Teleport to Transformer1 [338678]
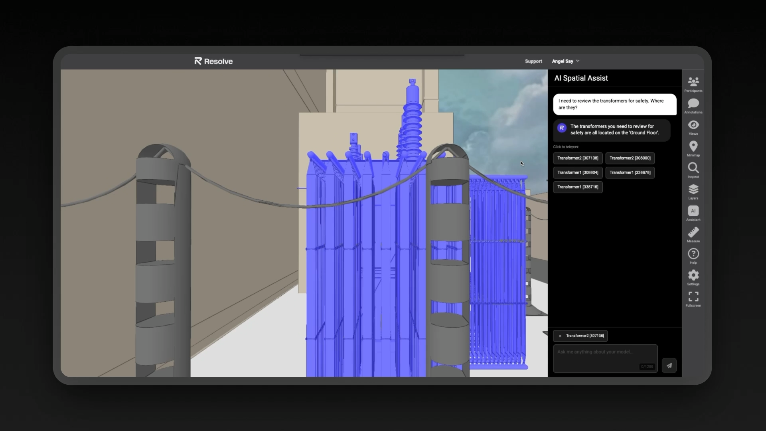Viewport: 766px width, 431px height. tap(630, 172)
